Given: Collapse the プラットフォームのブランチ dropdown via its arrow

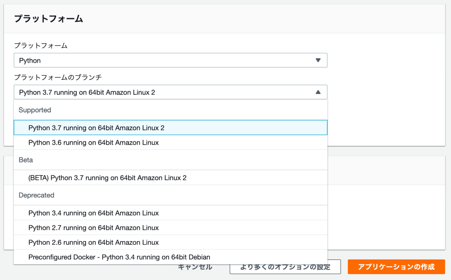Looking at the screenshot, I should 318,92.
